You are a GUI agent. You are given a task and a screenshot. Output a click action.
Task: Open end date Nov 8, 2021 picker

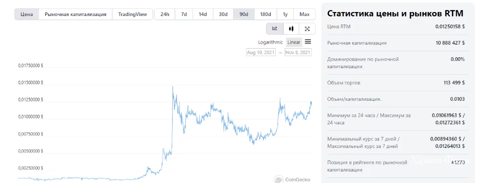pyautogui.click(x=298, y=53)
